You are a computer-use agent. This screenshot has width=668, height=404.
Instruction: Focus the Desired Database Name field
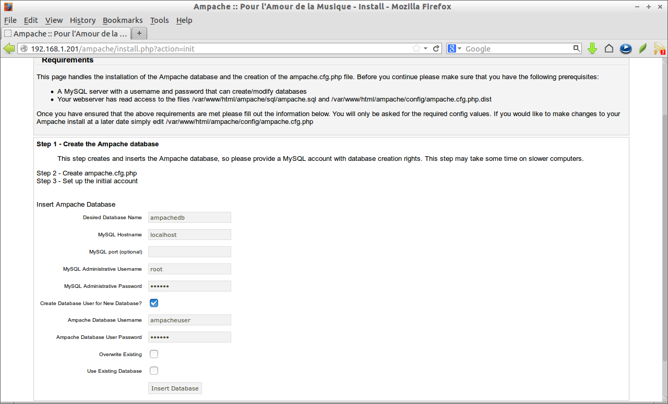pyautogui.click(x=189, y=218)
